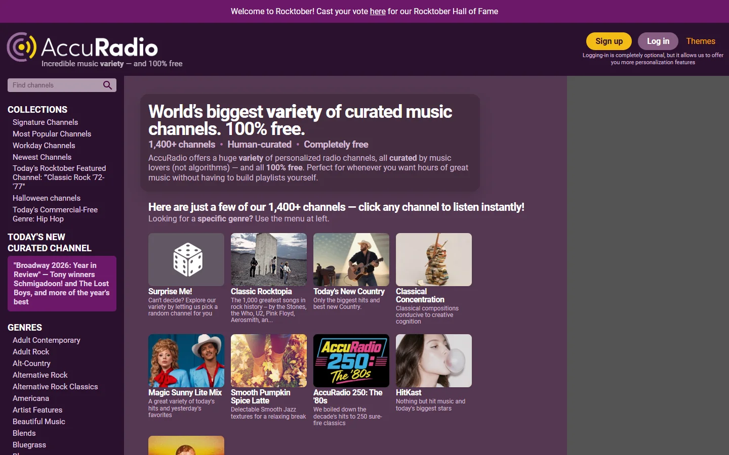
Task: Open the Themes link
Action: tap(701, 41)
